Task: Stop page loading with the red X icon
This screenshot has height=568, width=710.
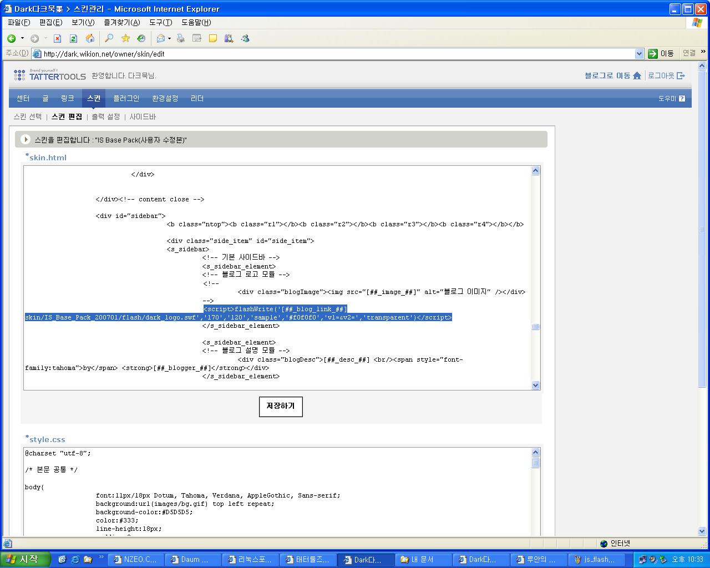Action: coord(57,38)
